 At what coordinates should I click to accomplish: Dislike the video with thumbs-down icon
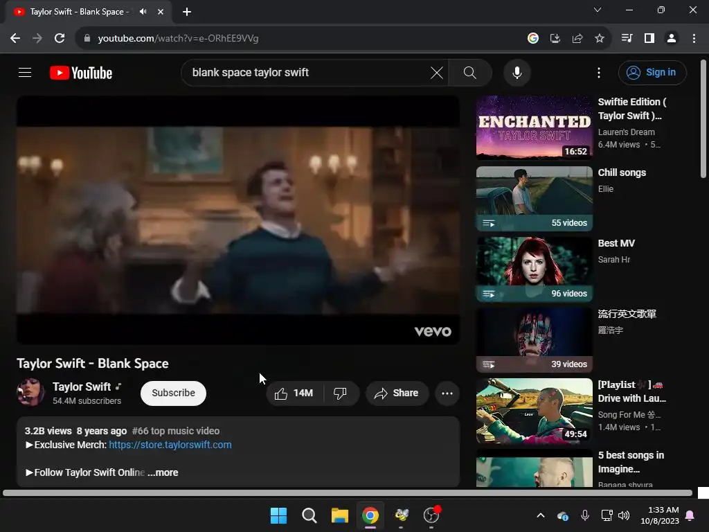(341, 393)
